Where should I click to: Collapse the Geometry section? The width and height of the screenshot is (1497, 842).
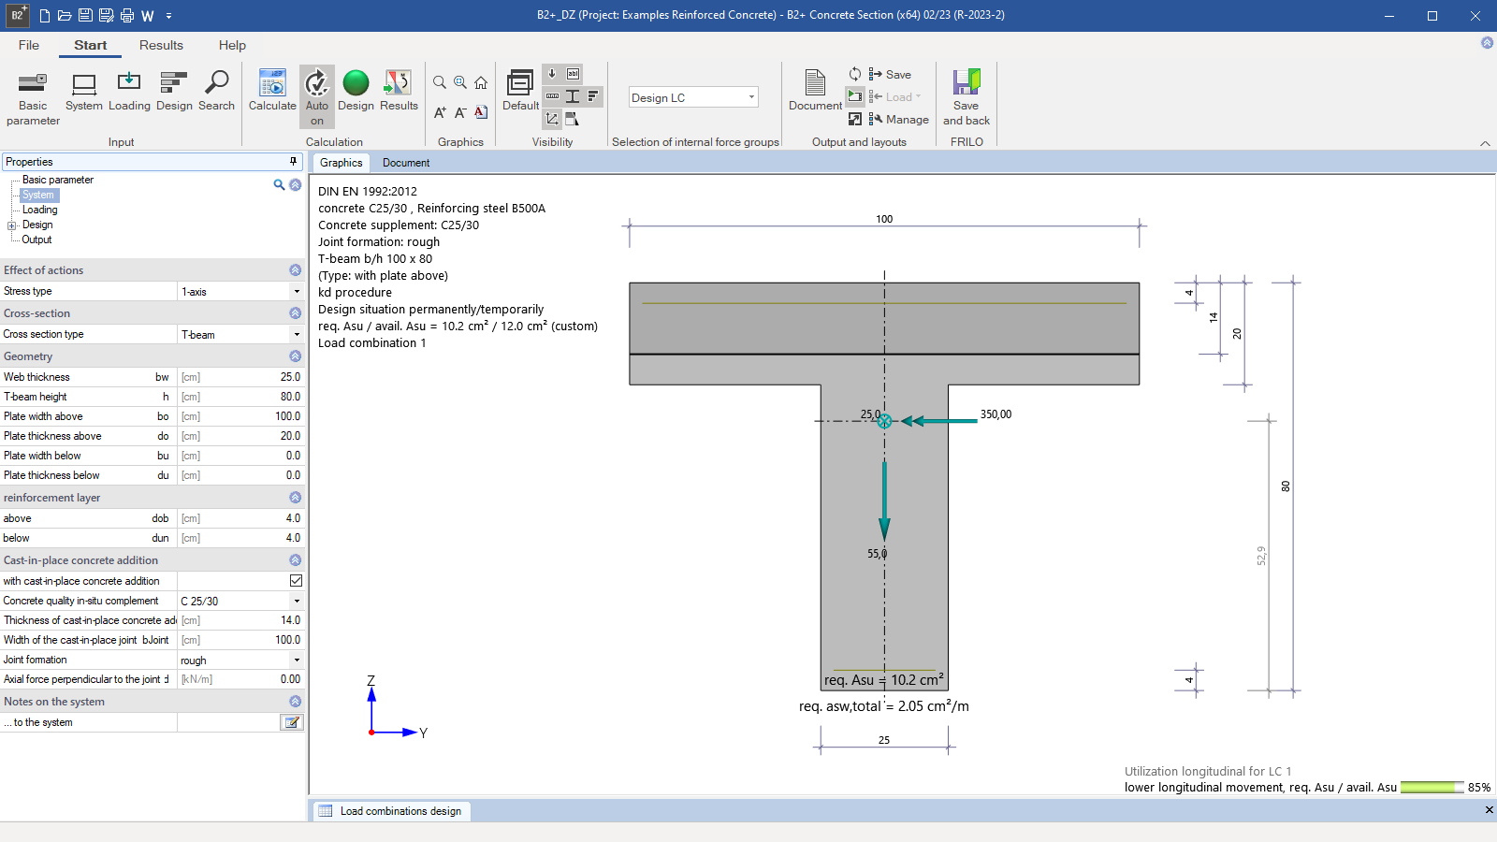coord(296,356)
